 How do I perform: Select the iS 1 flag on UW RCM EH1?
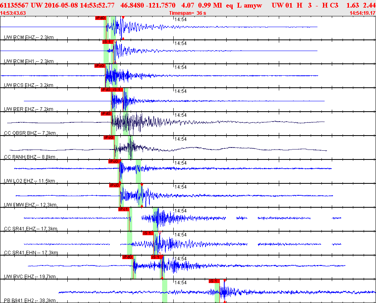107,42
